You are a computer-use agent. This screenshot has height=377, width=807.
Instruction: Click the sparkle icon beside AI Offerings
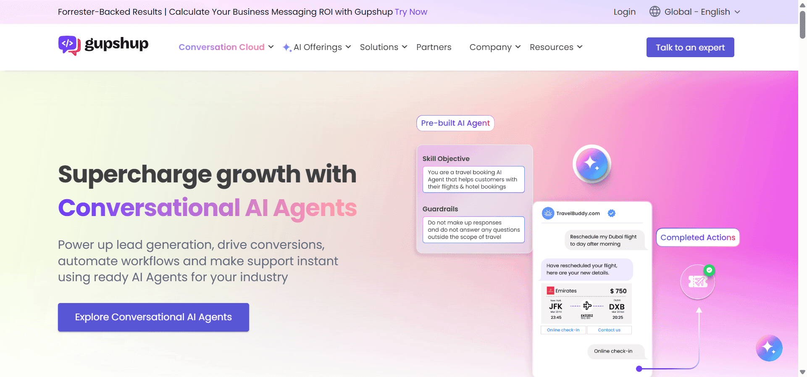287,47
